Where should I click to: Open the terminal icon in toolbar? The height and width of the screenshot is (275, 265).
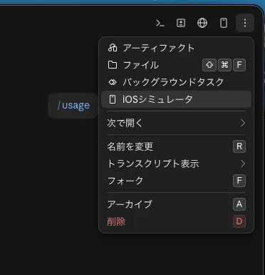point(160,23)
